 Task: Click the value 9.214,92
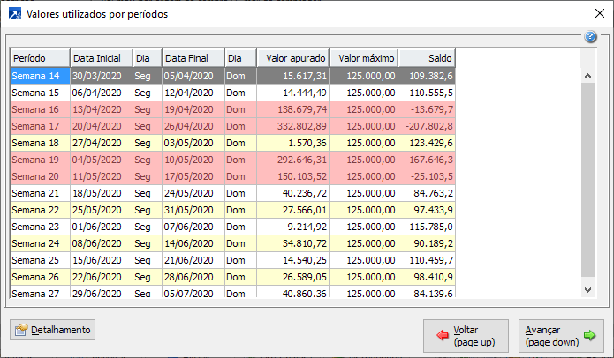307,227
